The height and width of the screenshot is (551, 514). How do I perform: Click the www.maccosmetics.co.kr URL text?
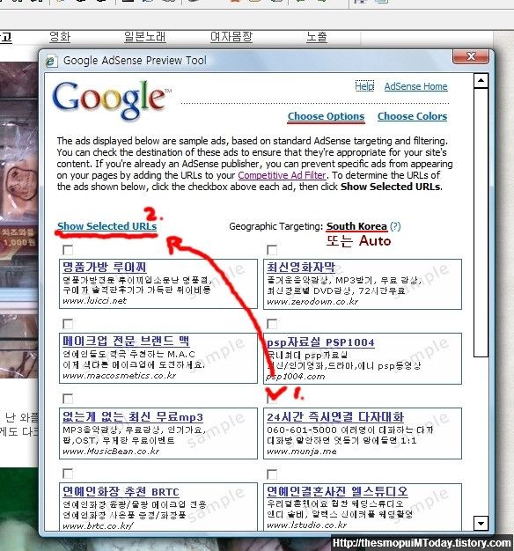pyautogui.click(x=120, y=375)
